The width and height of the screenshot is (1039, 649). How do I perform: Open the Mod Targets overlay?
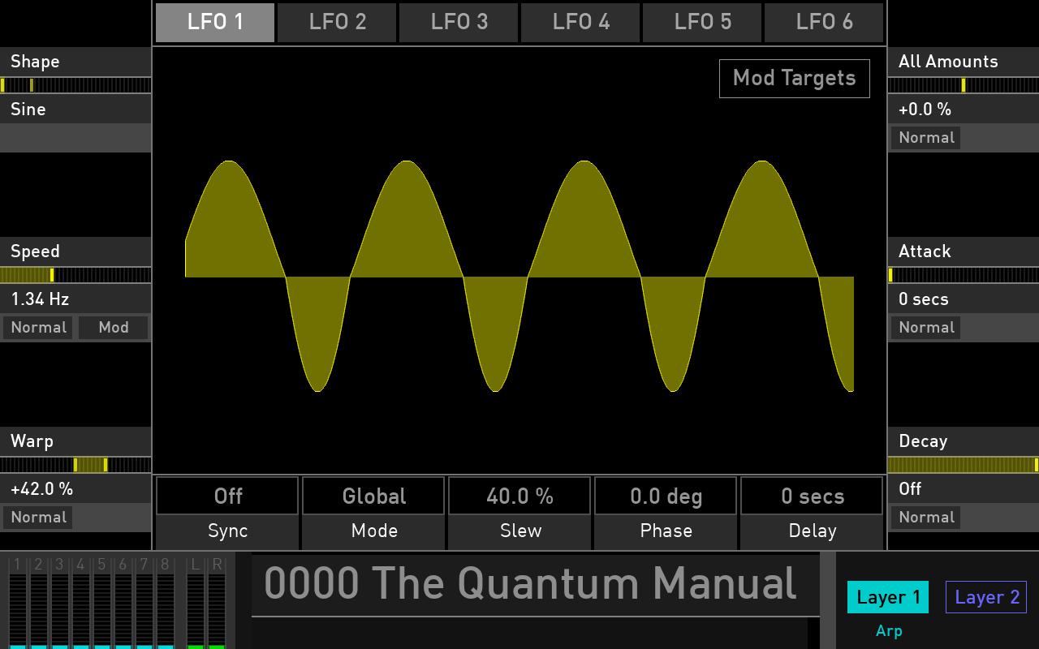pos(794,78)
